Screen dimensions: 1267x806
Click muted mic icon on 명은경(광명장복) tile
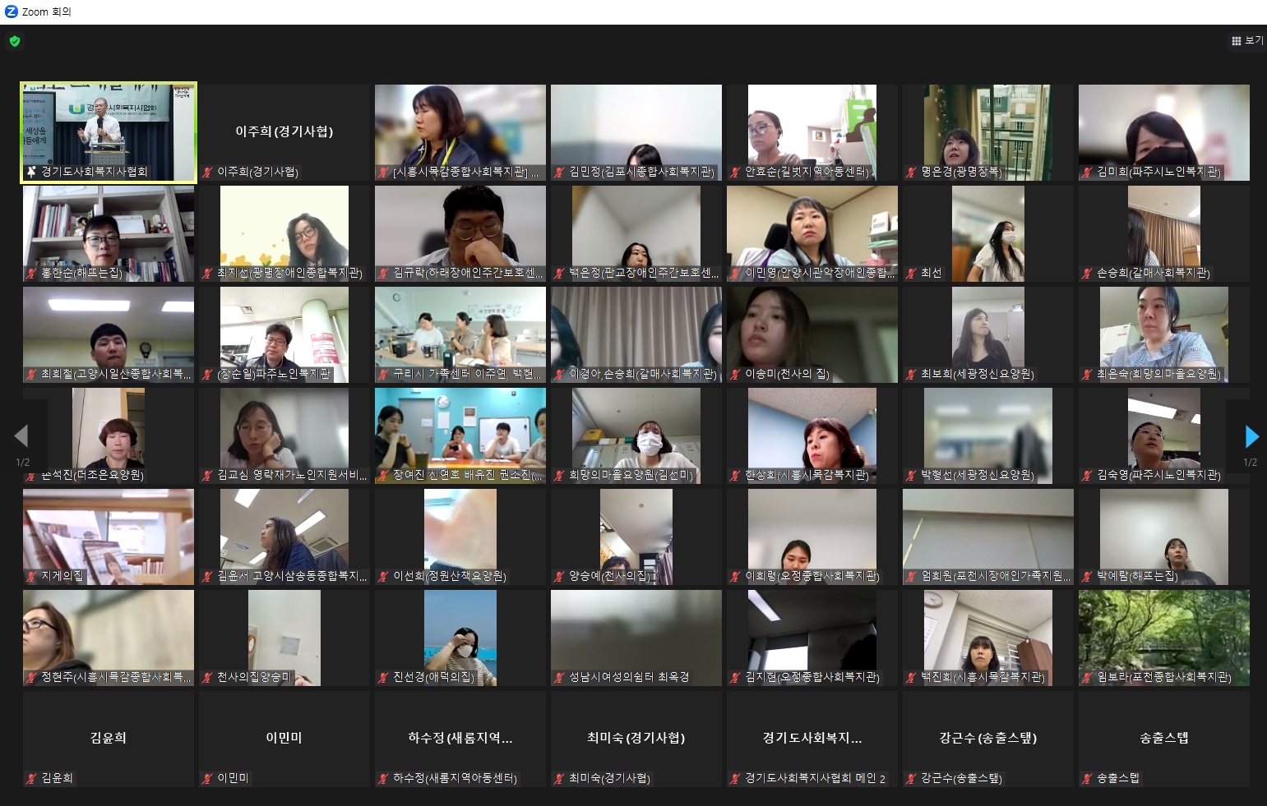tap(911, 172)
